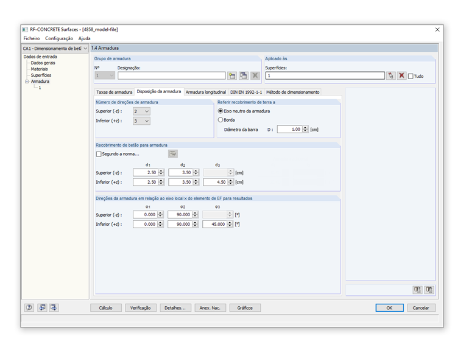Go to previous input window icon
The width and height of the screenshot is (463, 347).
42,307
